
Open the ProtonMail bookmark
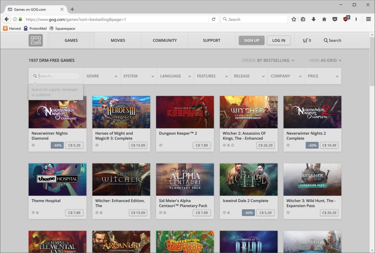pyautogui.click(x=35, y=28)
